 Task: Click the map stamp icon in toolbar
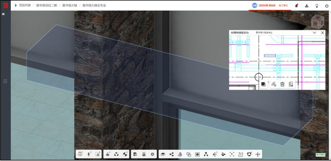pyautogui.click(x=180, y=154)
